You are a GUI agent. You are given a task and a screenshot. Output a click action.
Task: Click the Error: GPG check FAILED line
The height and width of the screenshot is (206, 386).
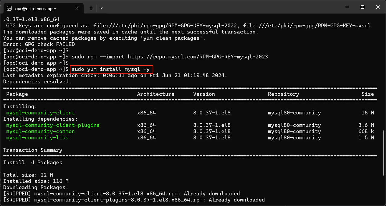[x=39, y=44]
